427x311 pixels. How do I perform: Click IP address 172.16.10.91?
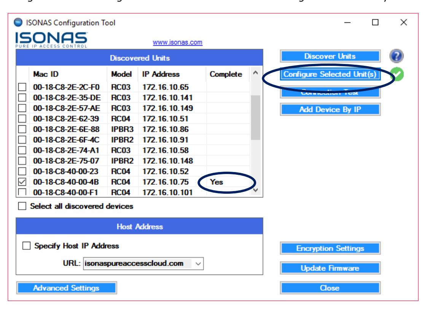click(x=165, y=140)
